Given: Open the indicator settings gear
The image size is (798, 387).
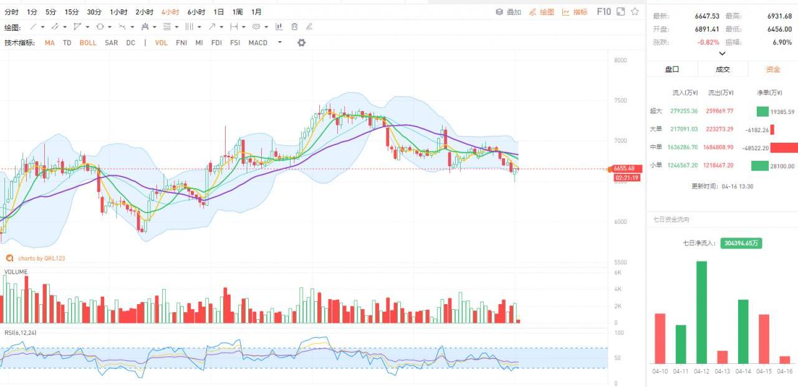Looking at the screenshot, I should click(302, 43).
